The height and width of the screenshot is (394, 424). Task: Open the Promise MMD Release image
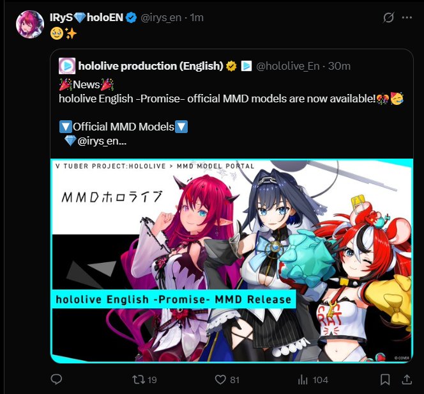(x=232, y=260)
